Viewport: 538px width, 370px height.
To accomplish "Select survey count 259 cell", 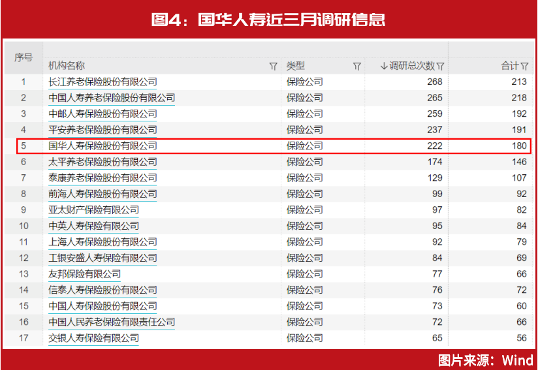I will [435, 114].
